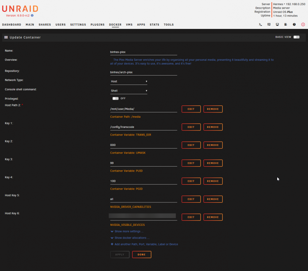Open the web terminal icon
Image resolution: width=308 pixels, height=271 pixels.
(x=260, y=25)
